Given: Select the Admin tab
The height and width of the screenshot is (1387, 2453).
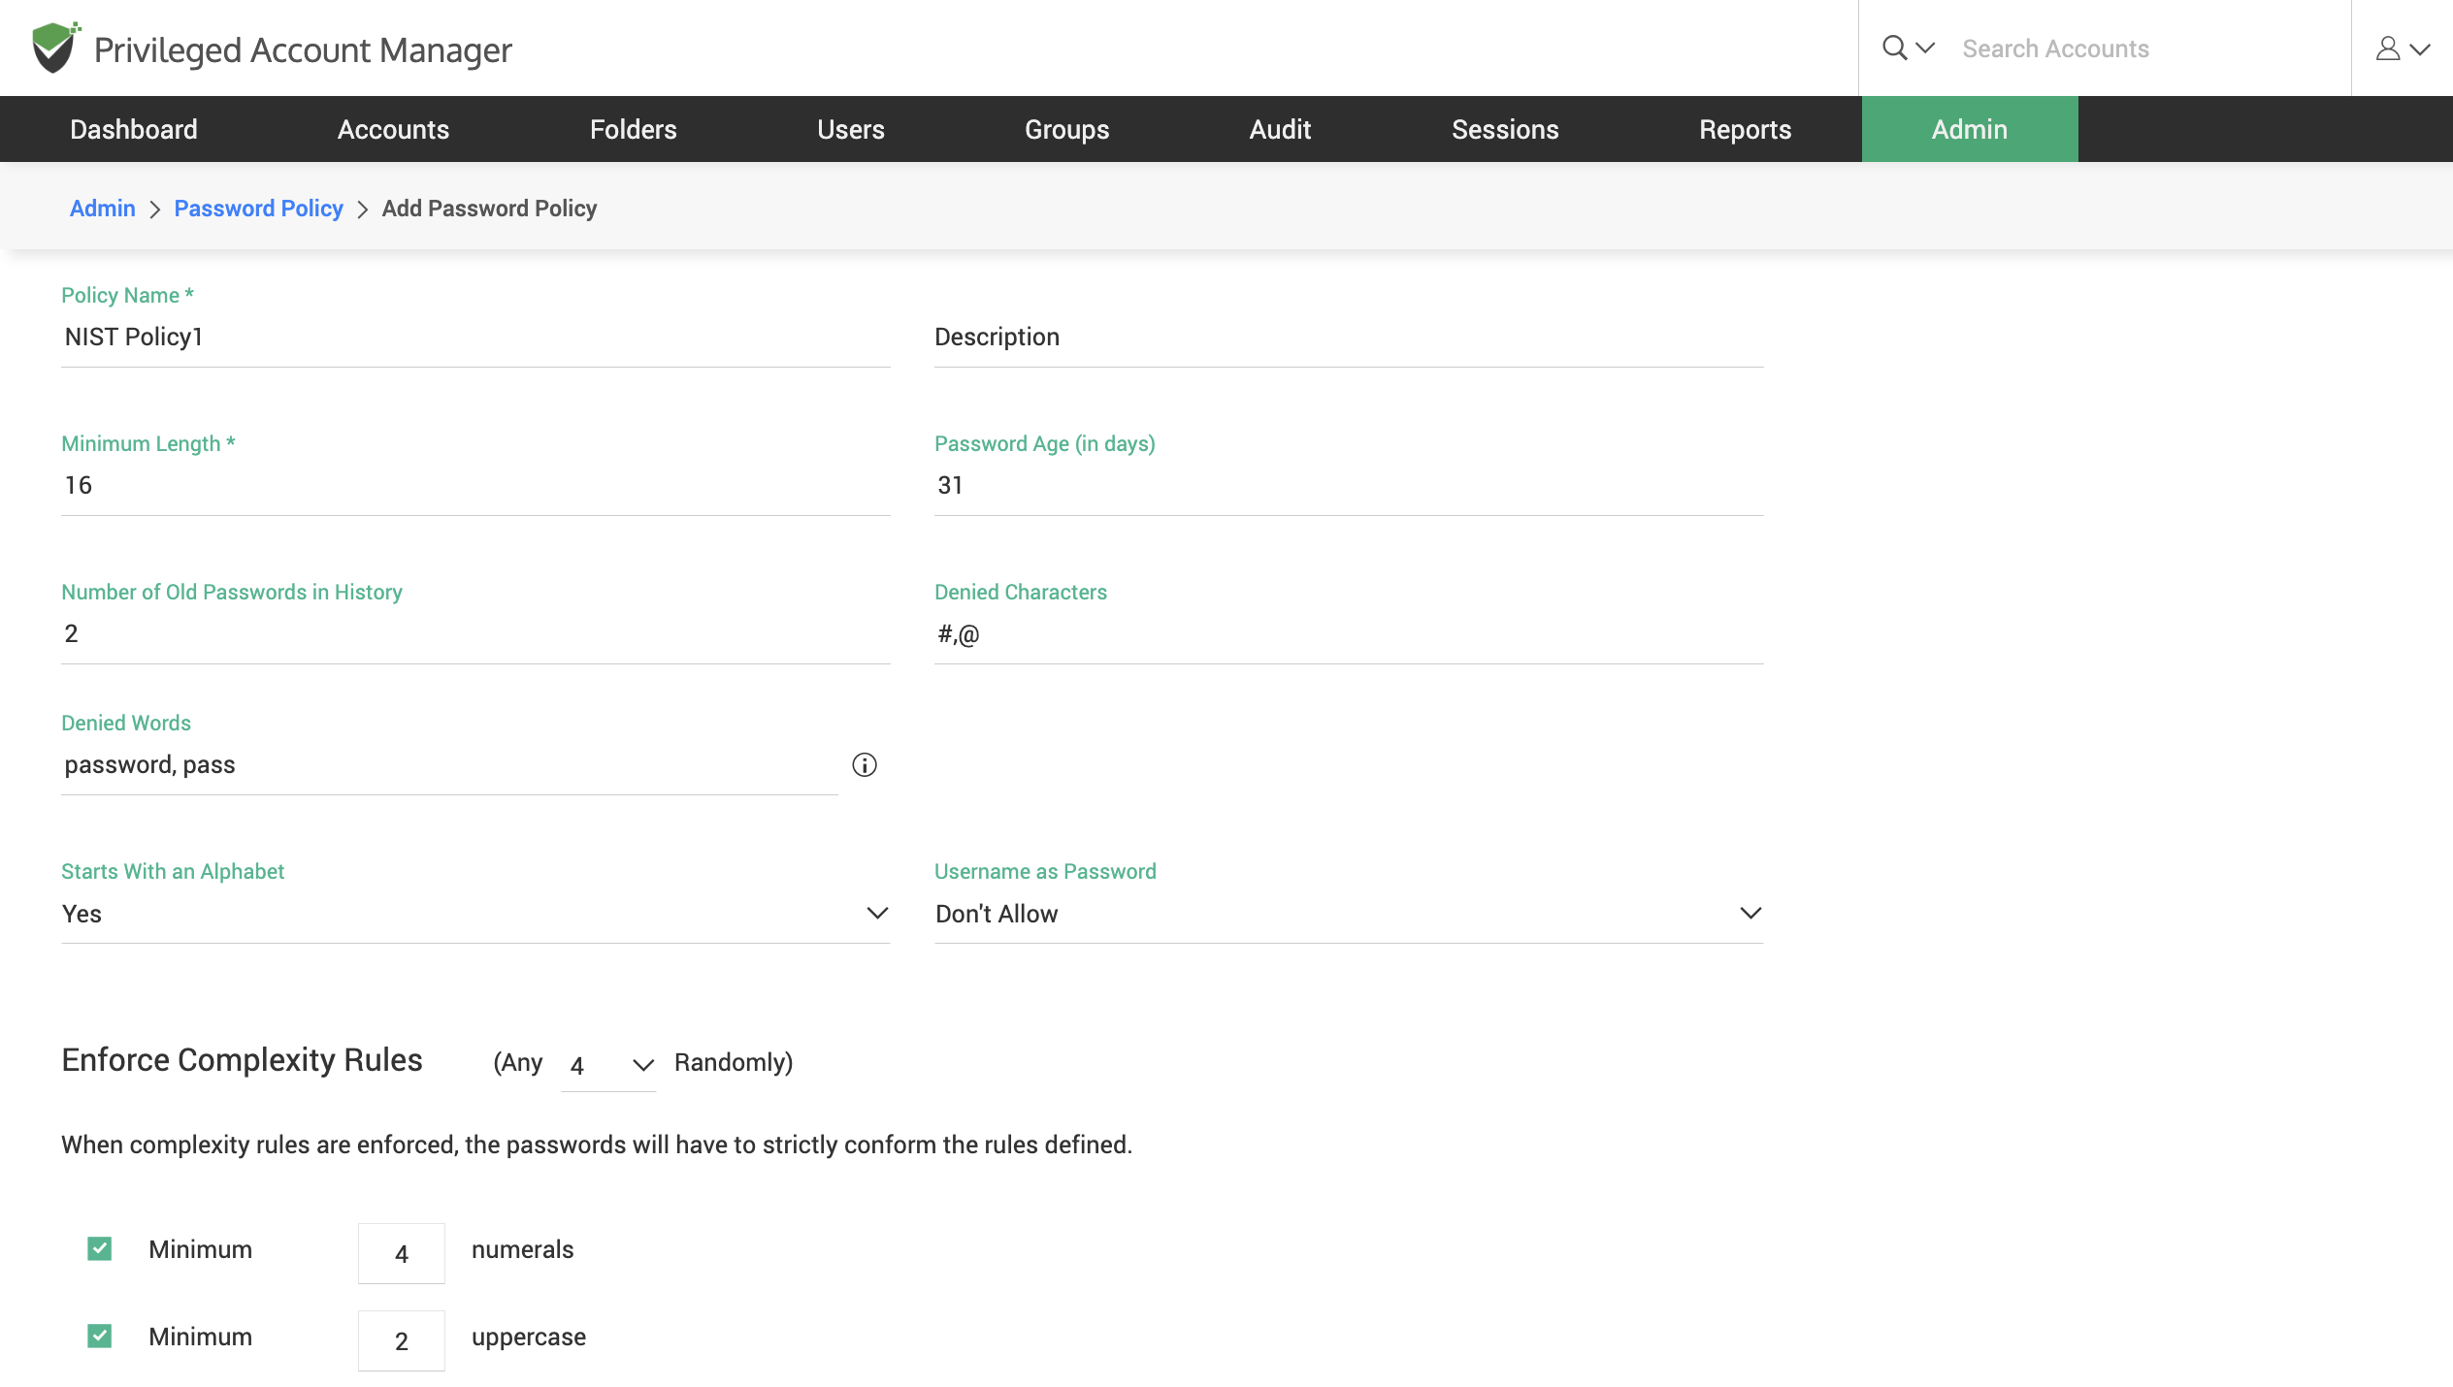Looking at the screenshot, I should coord(1970,129).
